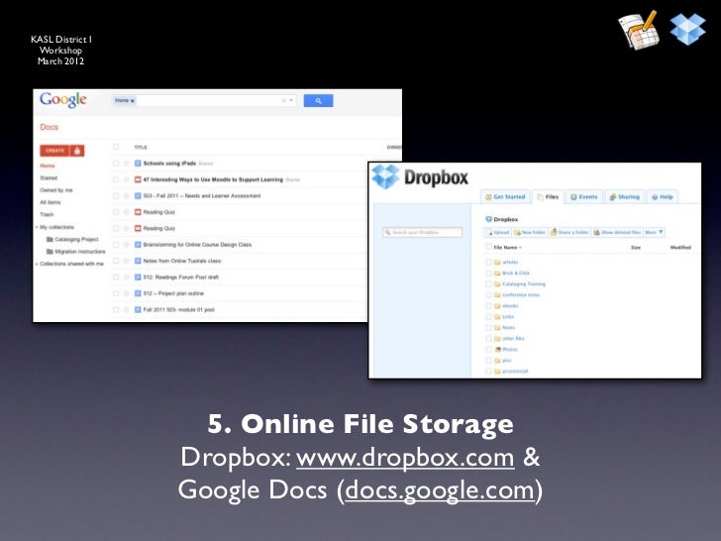Click the Upload toolbar button in Dropbox
This screenshot has width=721, height=541.
tap(497, 232)
